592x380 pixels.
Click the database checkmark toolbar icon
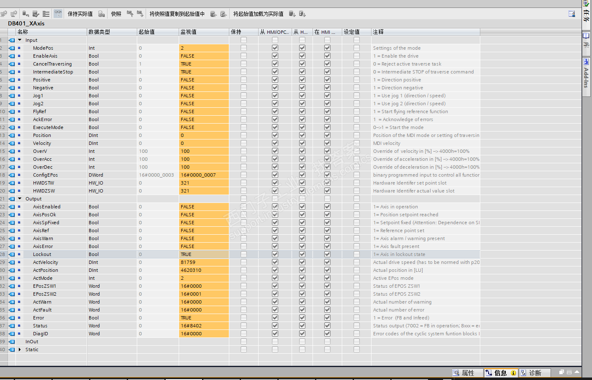point(36,14)
